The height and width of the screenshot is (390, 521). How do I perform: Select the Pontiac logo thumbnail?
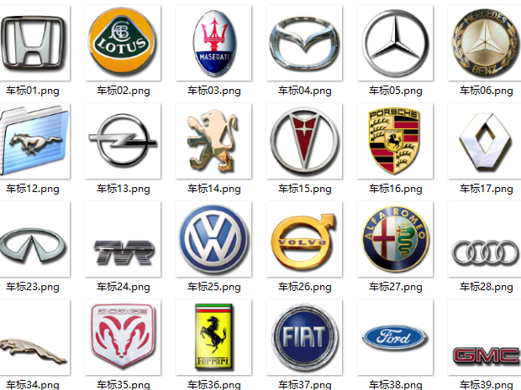point(304,141)
